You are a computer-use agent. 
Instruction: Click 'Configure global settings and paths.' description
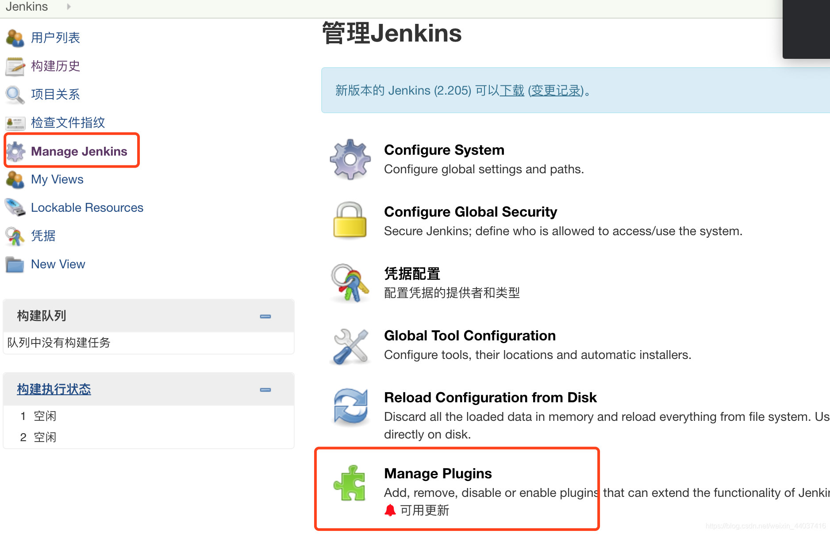[x=484, y=169]
